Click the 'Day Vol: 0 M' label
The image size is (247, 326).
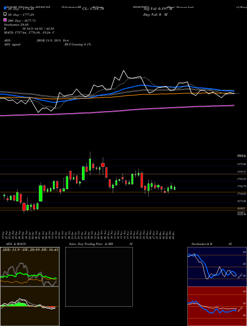click(155, 14)
